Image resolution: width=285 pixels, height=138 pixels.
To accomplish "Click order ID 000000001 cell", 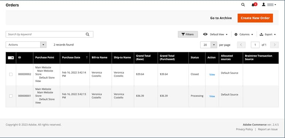I will tap(25, 96).
